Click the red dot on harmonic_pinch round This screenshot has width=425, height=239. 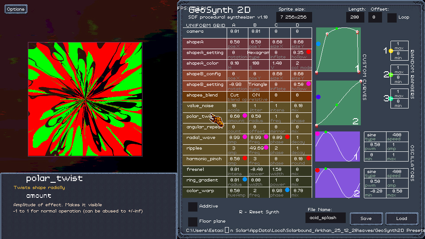click(x=309, y=158)
